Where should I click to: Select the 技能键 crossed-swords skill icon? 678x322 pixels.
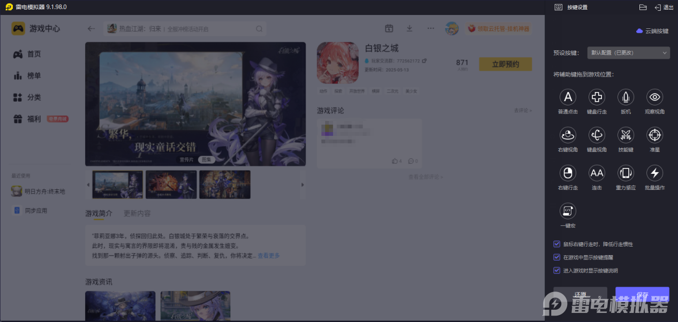pos(626,135)
